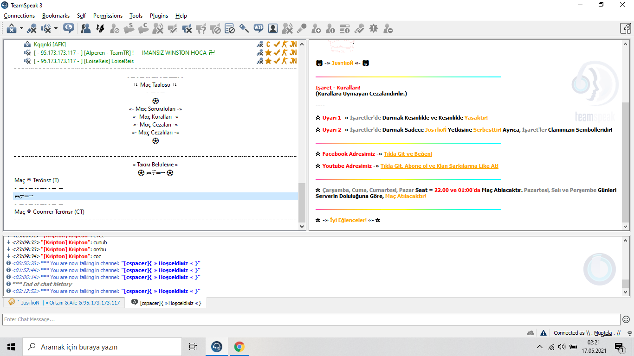Open the Windows Start menu
The image size is (634, 356).
11,347
